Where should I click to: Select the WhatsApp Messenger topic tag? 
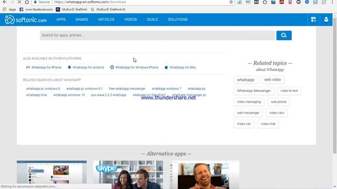coord(254,91)
